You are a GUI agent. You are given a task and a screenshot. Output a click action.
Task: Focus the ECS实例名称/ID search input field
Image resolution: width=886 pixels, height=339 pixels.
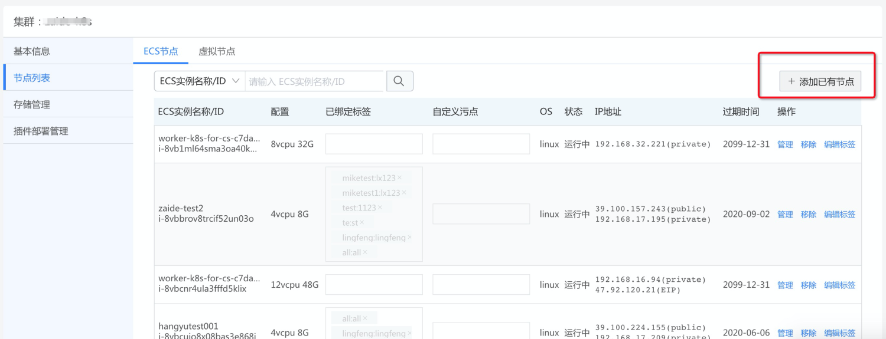(314, 81)
